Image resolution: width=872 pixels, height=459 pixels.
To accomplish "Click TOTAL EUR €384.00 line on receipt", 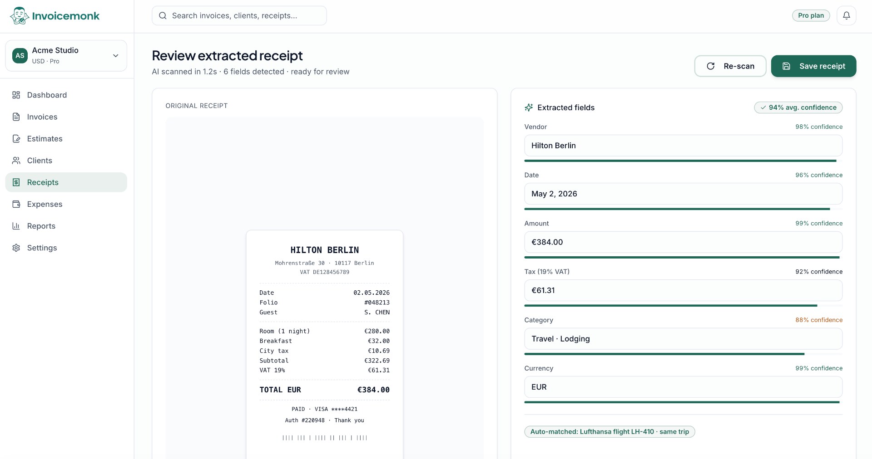I will point(324,390).
